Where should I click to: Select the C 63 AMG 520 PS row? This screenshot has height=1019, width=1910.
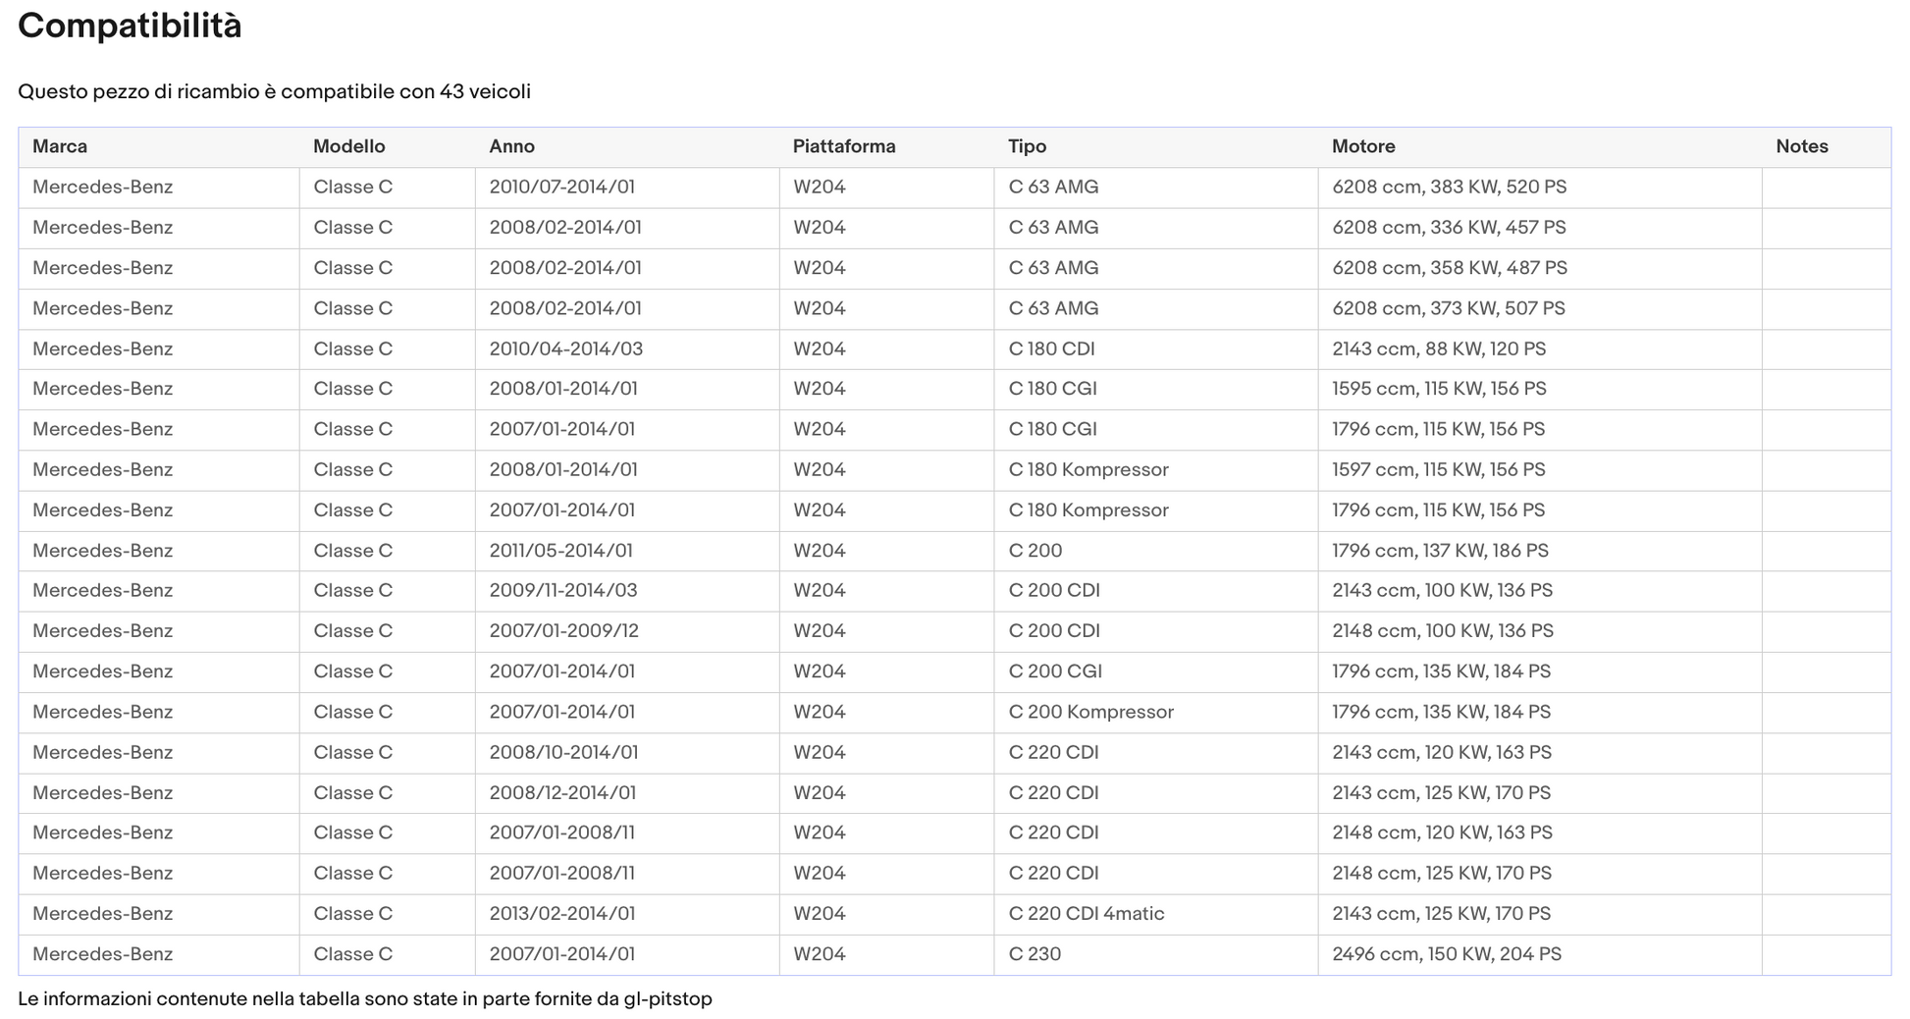[x=954, y=188]
